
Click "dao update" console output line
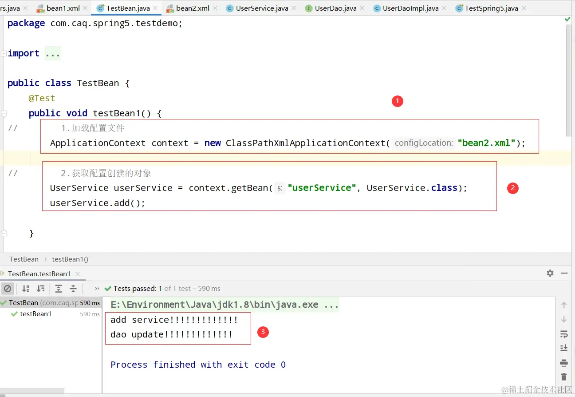pos(171,334)
